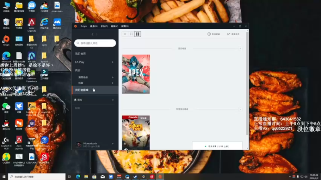Launch Tencent QQ penguin shortcut

click(x=6, y=125)
